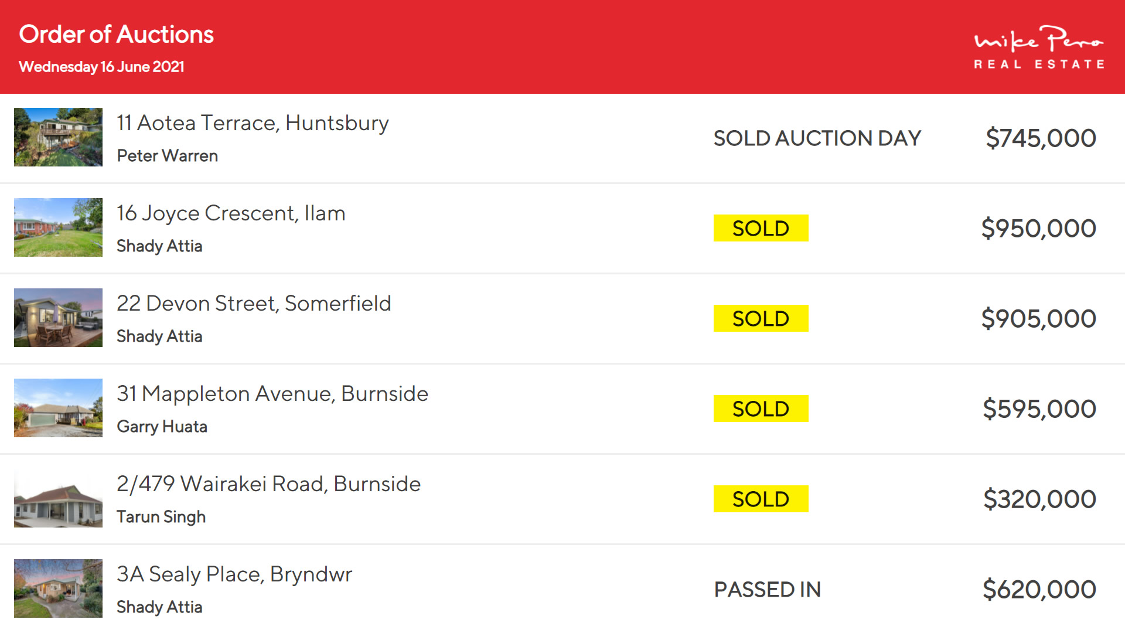Click the SOLD AUCTION DAY status label
Screen dimensions: 1125x633
(817, 138)
